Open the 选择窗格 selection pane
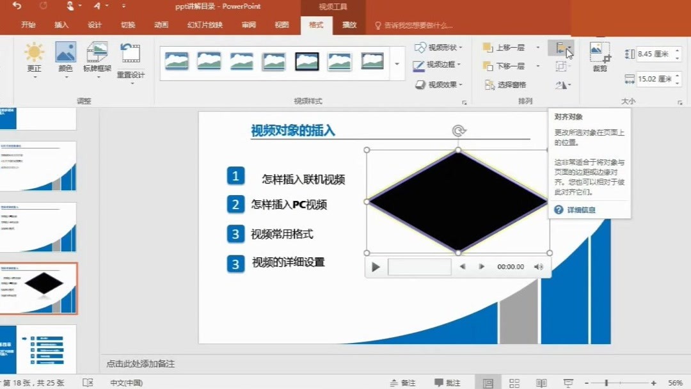Image resolution: width=691 pixels, height=389 pixels. tap(512, 85)
